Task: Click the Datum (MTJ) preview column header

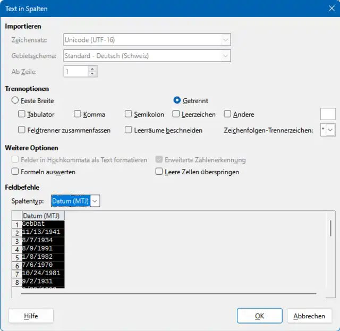Action: (x=43, y=216)
